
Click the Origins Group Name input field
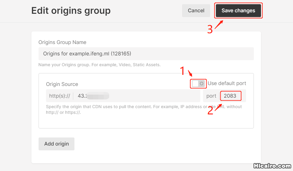pos(146,54)
